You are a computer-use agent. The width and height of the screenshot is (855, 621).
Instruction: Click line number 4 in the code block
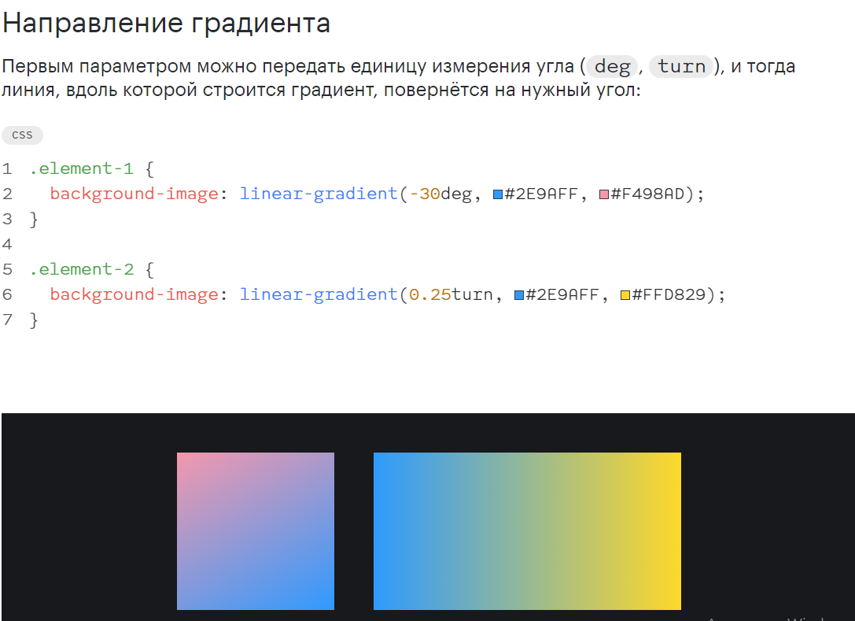coord(7,244)
